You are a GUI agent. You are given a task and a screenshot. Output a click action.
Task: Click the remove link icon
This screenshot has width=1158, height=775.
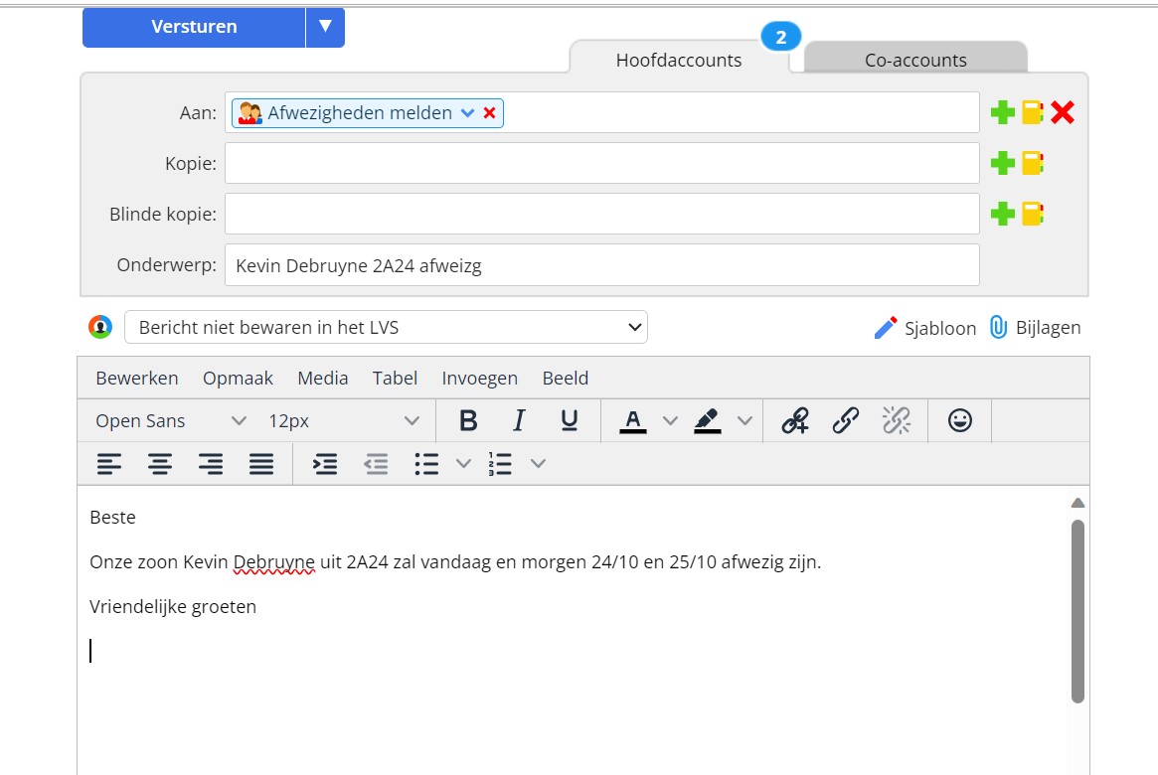point(896,420)
